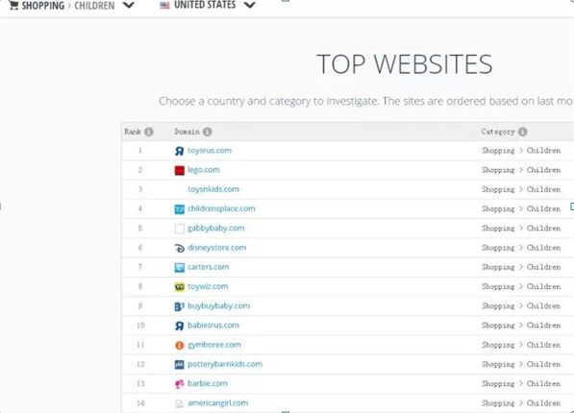The width and height of the screenshot is (574, 413).
Task: Open the lego.com link
Action: (204, 170)
